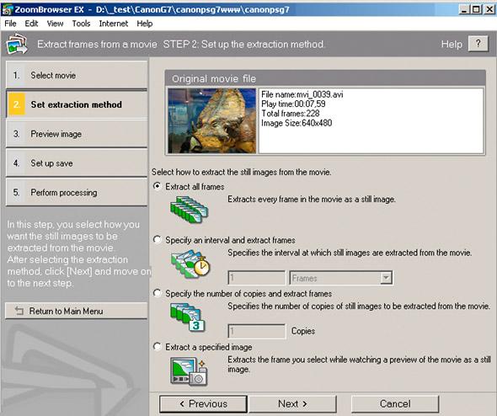Go to step 3 Preview image

77,134
